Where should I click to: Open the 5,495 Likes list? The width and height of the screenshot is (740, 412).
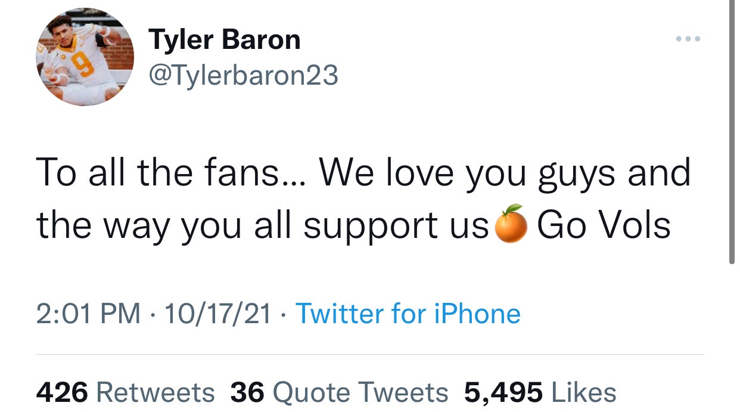click(x=540, y=392)
